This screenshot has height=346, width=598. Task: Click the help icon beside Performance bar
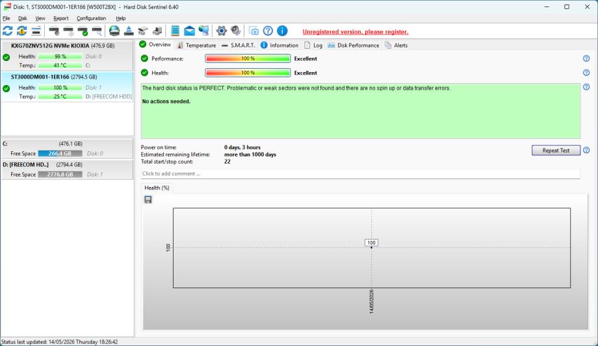click(586, 58)
